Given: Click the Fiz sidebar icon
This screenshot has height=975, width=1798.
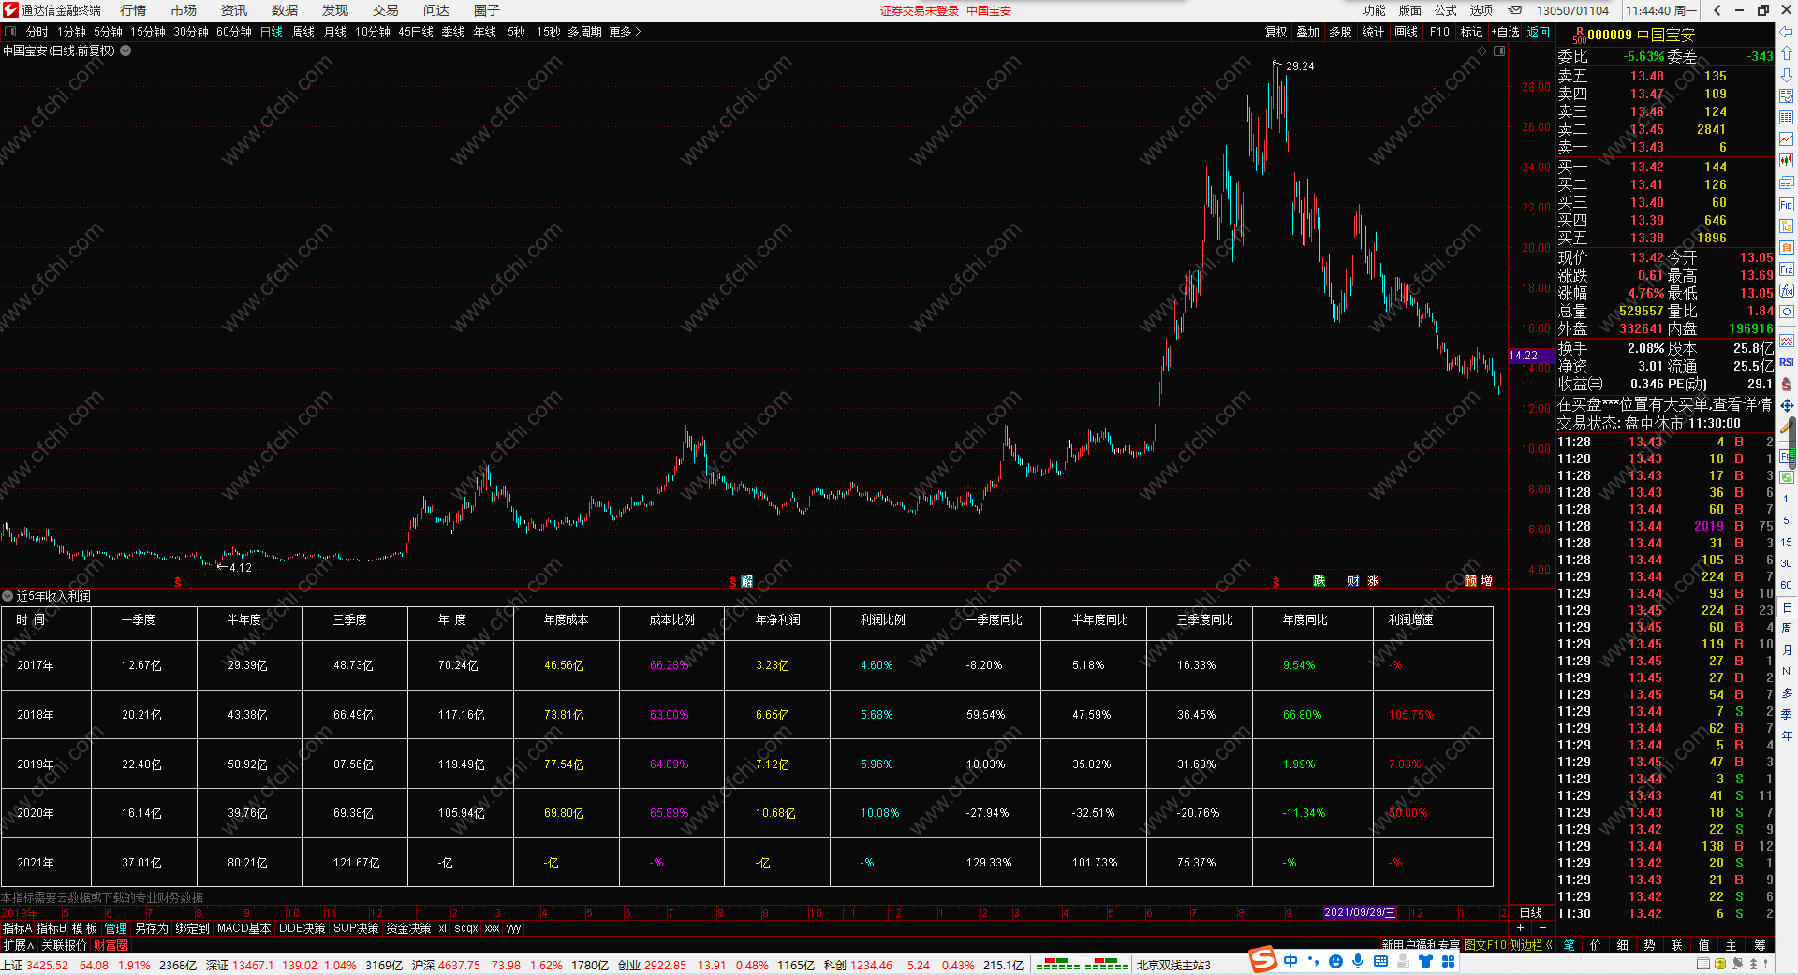Looking at the screenshot, I should tap(1787, 269).
